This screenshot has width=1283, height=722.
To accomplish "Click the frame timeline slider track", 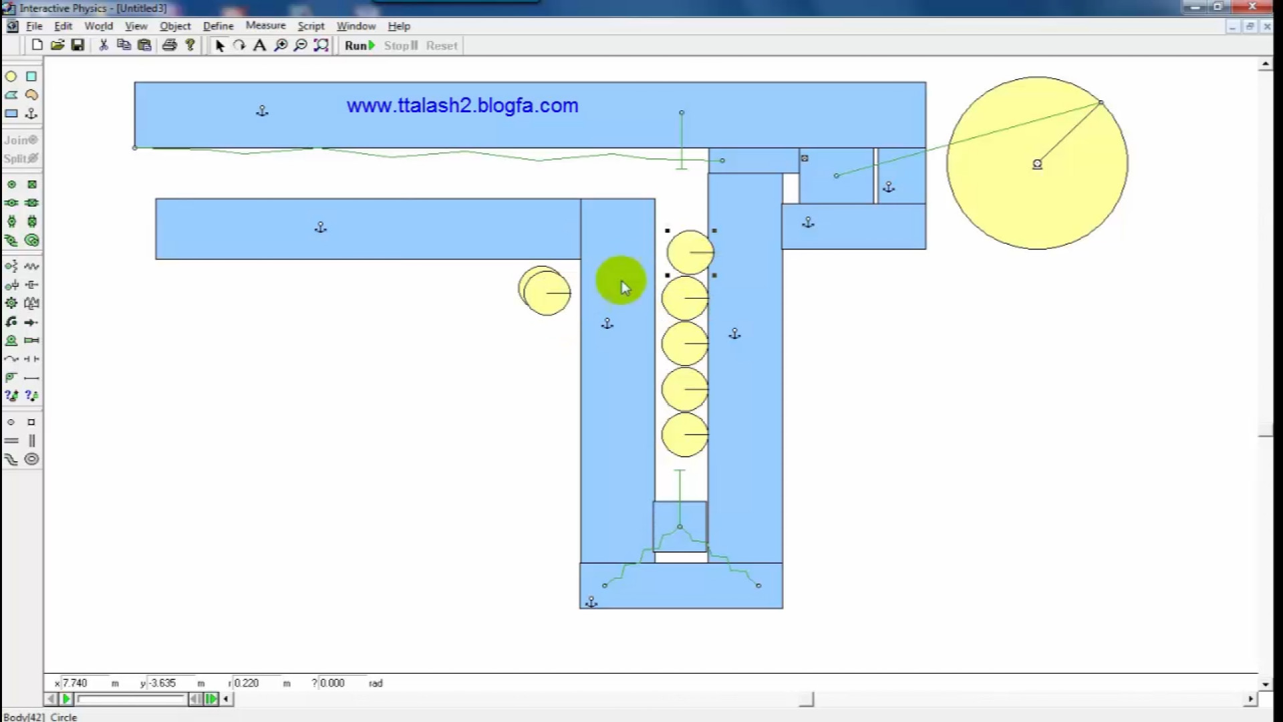I will click(x=131, y=699).
